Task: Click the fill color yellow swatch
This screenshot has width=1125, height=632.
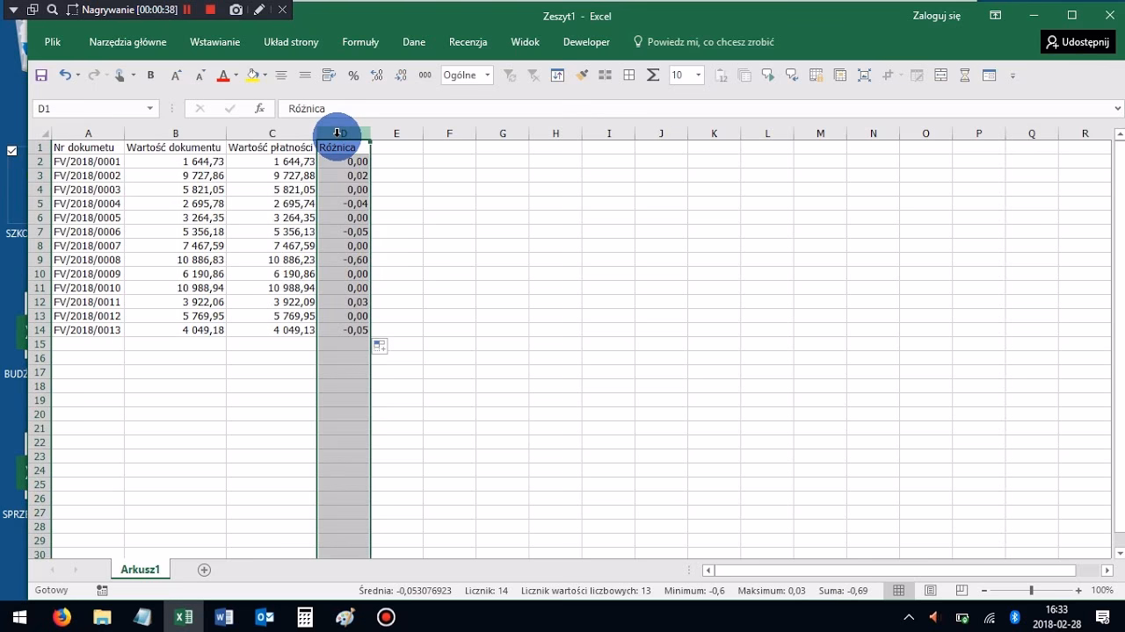Action: click(251, 75)
